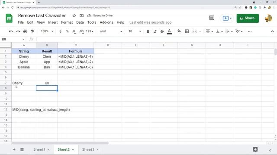Image resolution: width=277 pixels, height=155 pixels.
Task: Open a new browser tab
Action: click(x=39, y=3)
